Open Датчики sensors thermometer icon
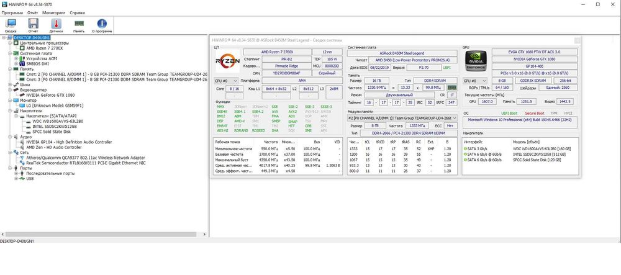The image size is (621, 275). 57,25
